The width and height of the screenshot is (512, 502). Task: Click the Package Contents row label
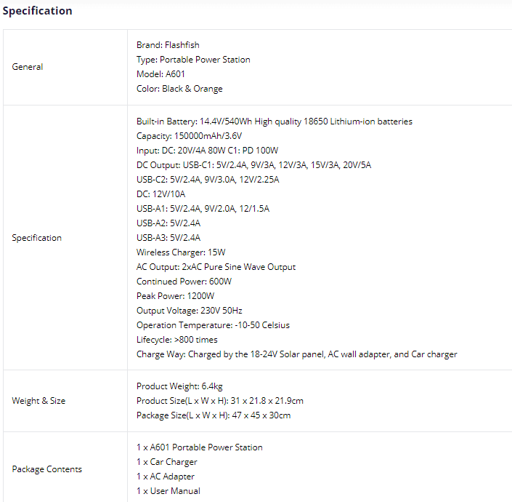click(x=47, y=469)
